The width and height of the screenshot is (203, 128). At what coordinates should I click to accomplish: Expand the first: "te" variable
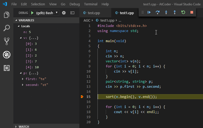(x=23, y=79)
